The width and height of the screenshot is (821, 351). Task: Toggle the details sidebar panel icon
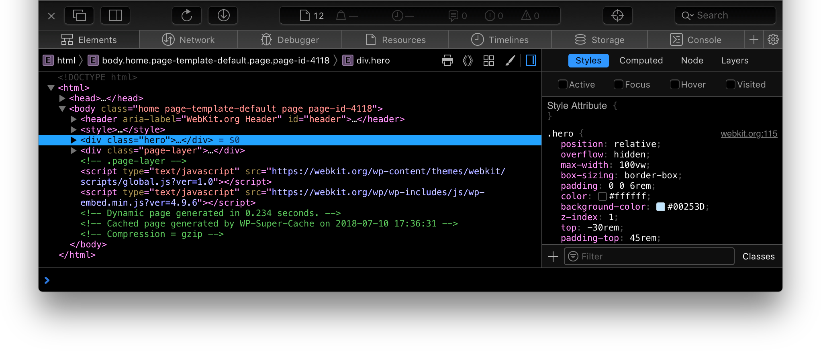tap(531, 61)
